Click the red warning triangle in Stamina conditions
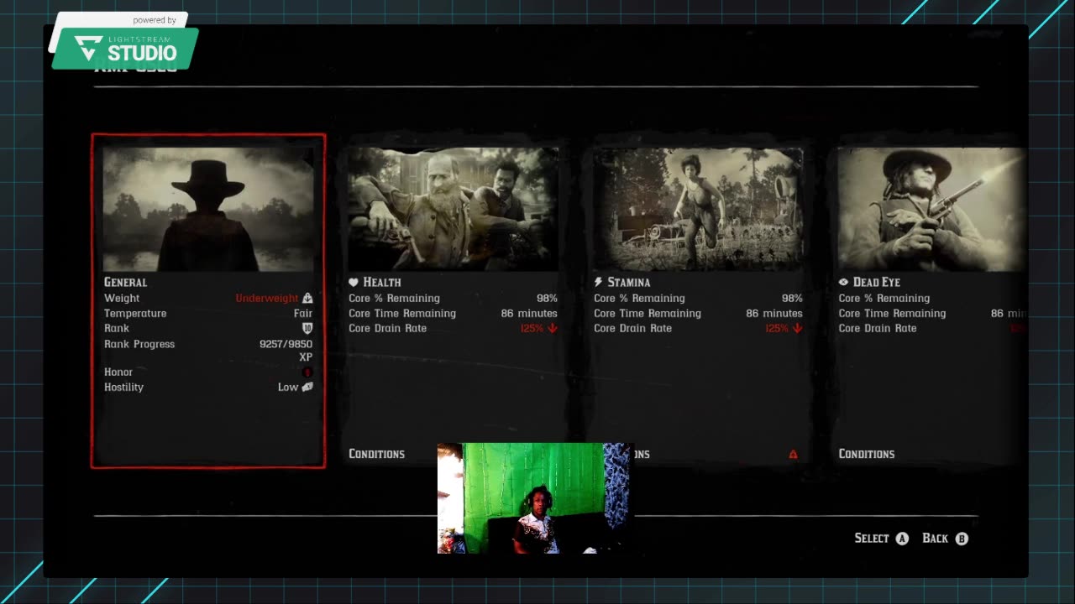The width and height of the screenshot is (1075, 604). click(793, 454)
